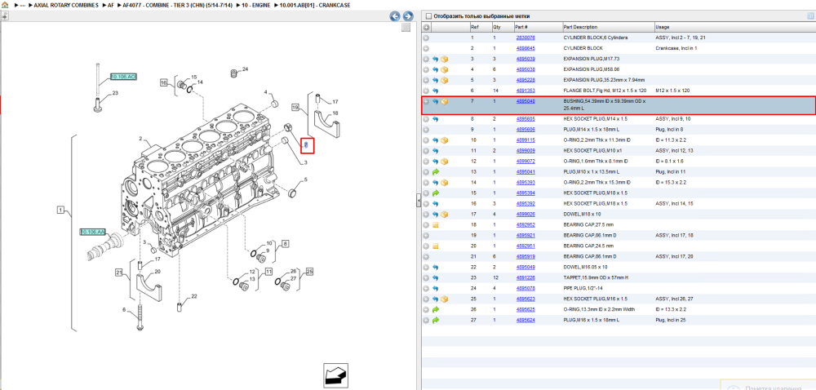Select callout 19 in the diagram

[295, 109]
